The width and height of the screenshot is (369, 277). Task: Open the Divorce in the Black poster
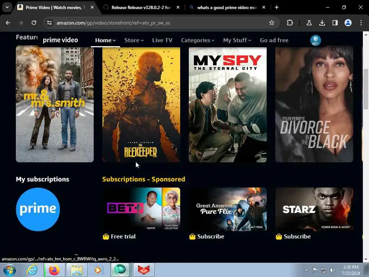(x=314, y=105)
